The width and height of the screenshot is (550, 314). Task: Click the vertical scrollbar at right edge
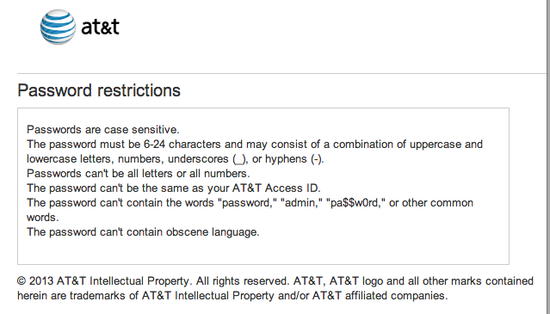tap(548, 157)
